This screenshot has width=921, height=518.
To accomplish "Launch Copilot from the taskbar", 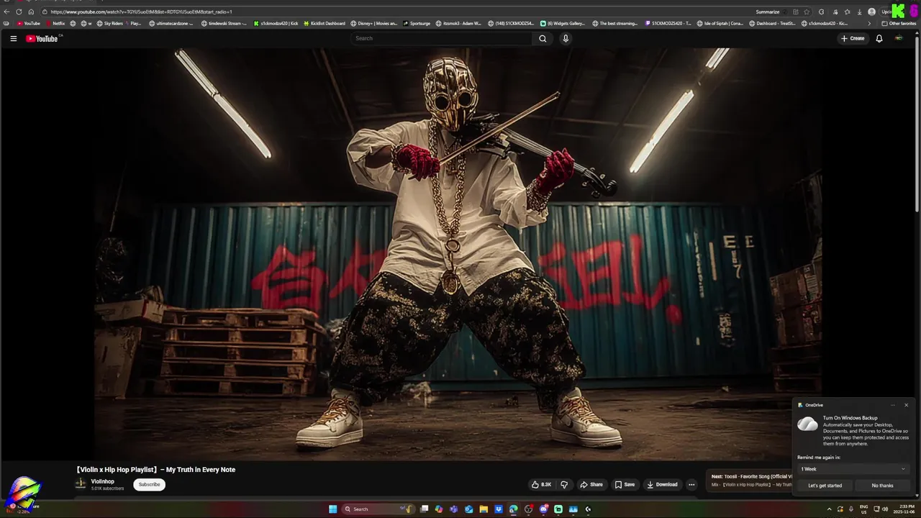I will click(439, 509).
